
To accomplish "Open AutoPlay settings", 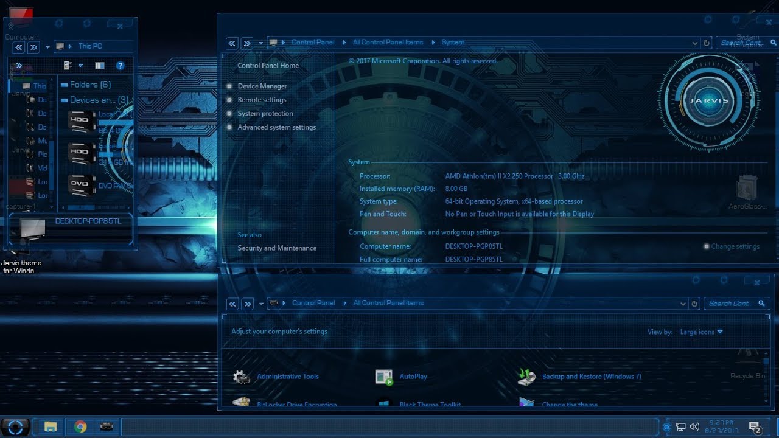I will (x=401, y=377).
